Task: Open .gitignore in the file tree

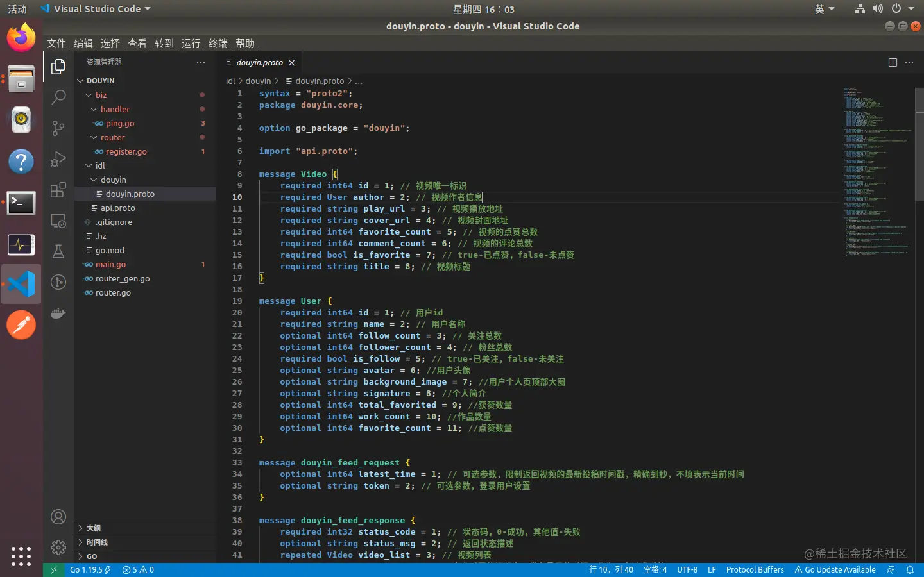Action: [145, 222]
